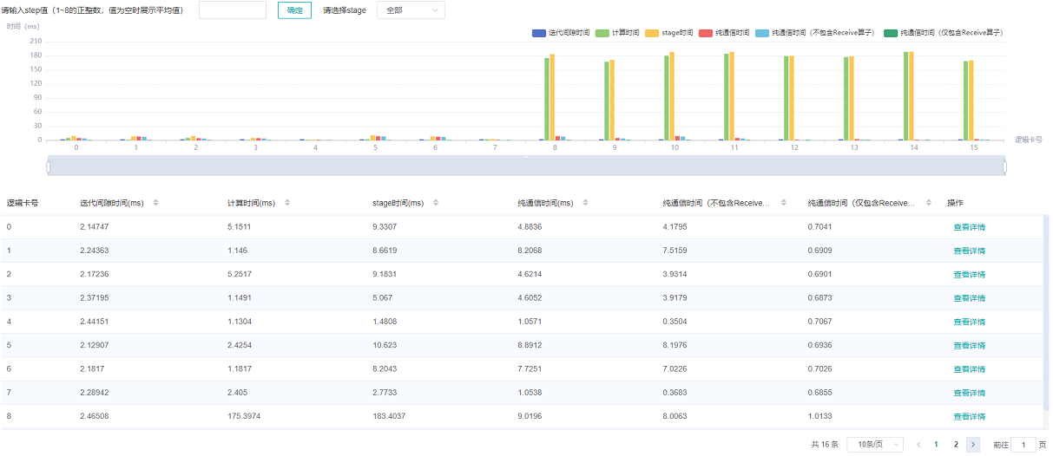Open 查看详情 for logical card 0
The image size is (1053, 456).
pyautogui.click(x=969, y=227)
